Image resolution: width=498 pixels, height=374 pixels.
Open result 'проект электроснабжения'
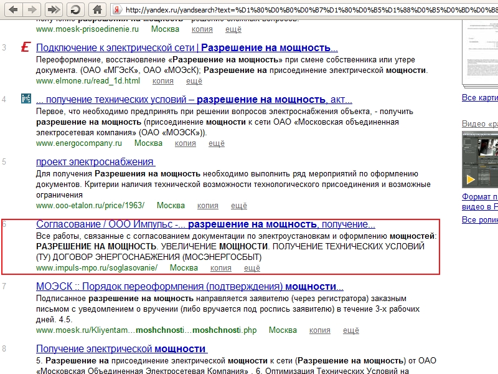96,162
